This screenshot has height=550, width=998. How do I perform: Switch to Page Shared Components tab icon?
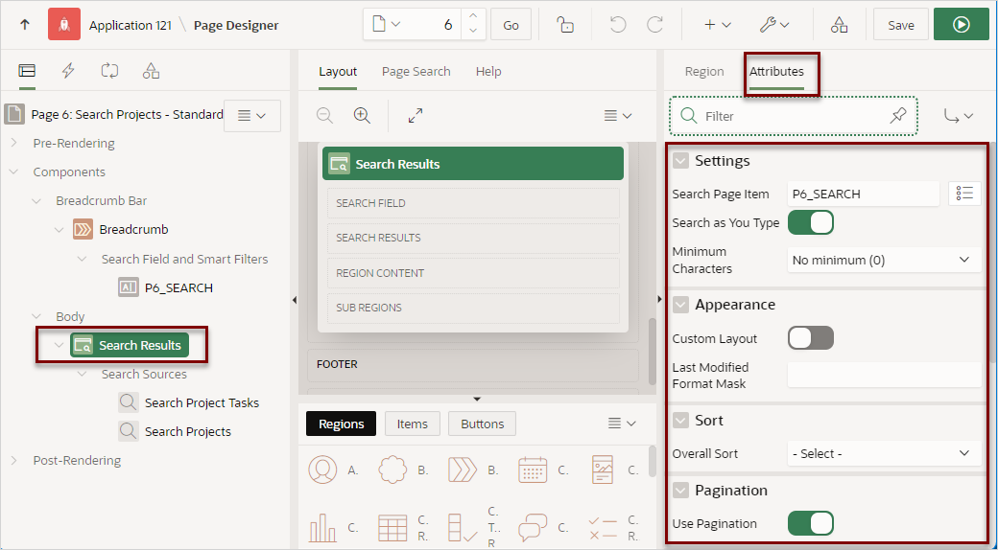pyautogui.click(x=151, y=71)
